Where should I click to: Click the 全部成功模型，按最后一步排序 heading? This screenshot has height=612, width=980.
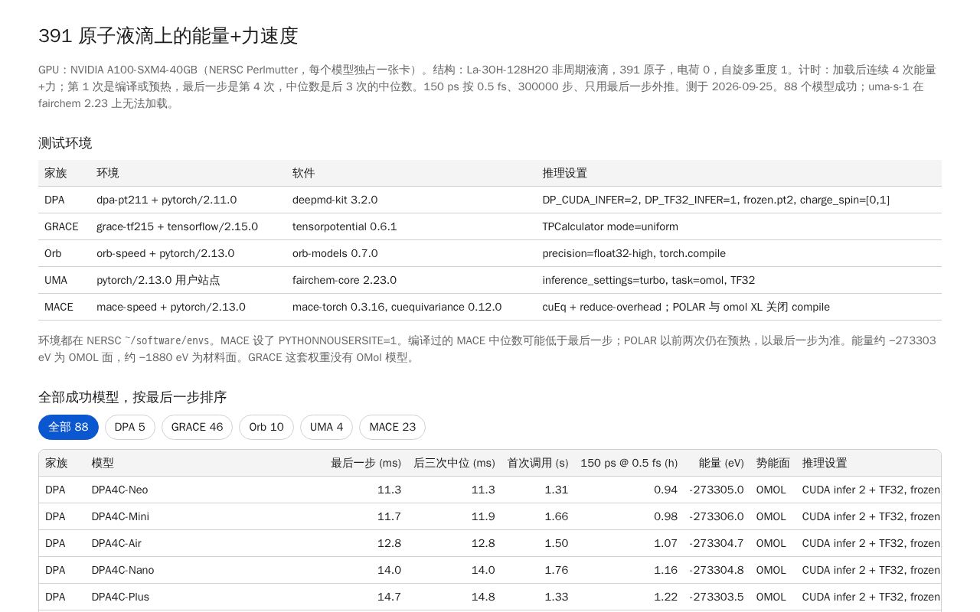pos(132,397)
